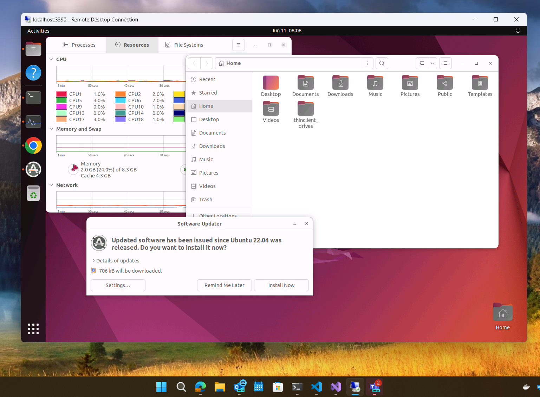Viewport: 540px width, 397px height.
Task: Open the Help icon in dock
Action: (x=33, y=73)
